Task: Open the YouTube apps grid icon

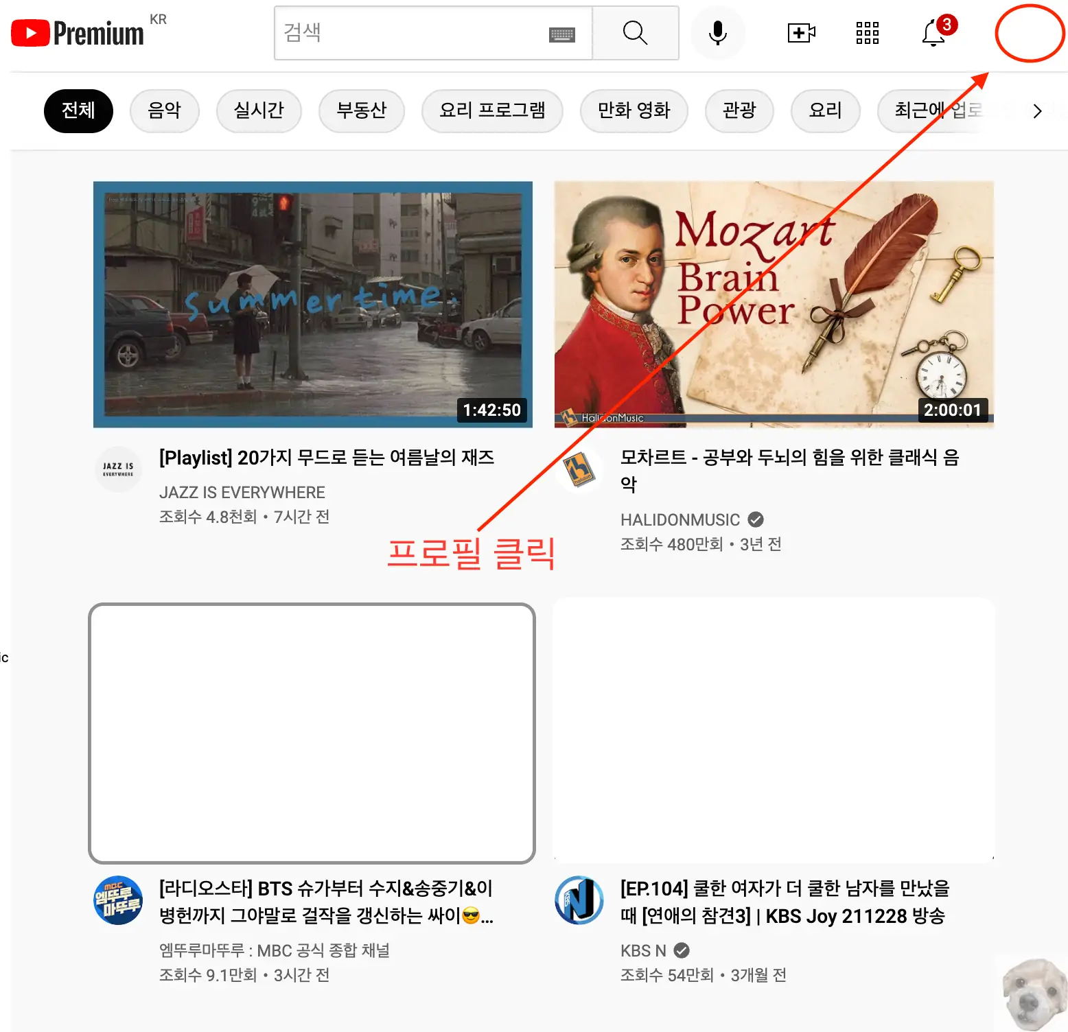Action: pyautogui.click(x=867, y=32)
